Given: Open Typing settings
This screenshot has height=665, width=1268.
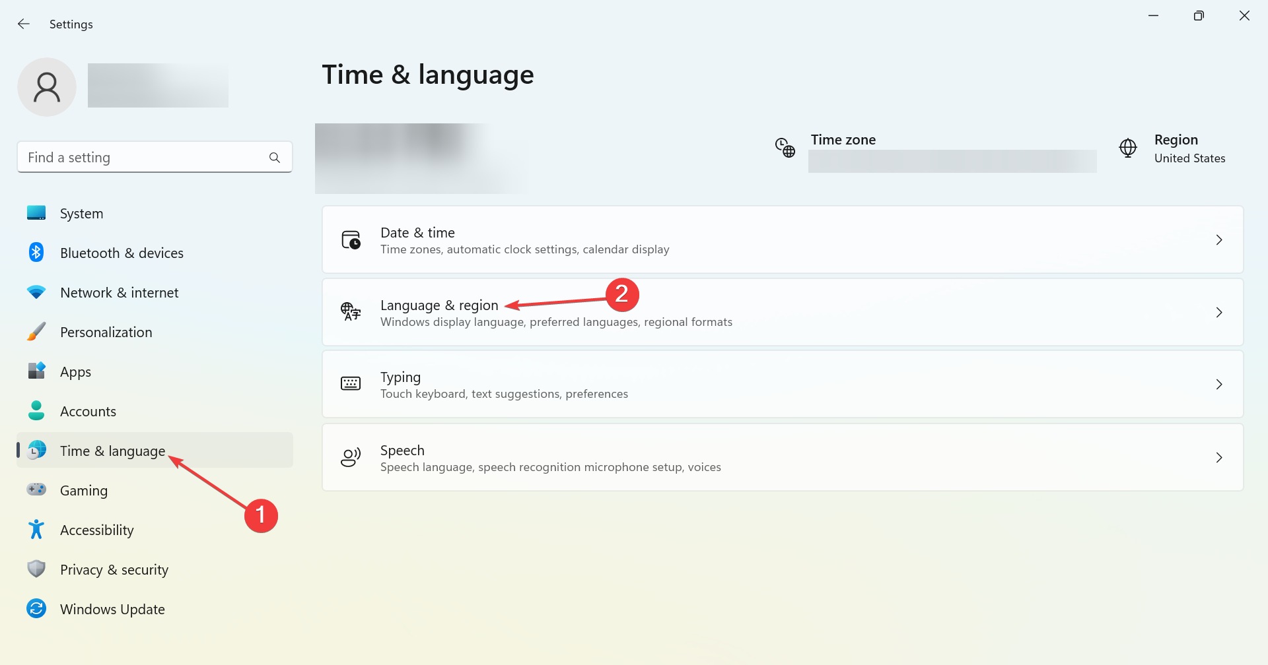Looking at the screenshot, I should (x=783, y=384).
